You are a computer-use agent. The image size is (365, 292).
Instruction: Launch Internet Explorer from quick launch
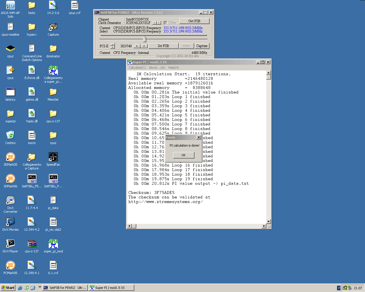20,288
